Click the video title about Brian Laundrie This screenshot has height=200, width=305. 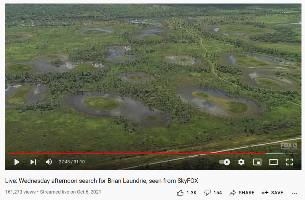pos(102,181)
